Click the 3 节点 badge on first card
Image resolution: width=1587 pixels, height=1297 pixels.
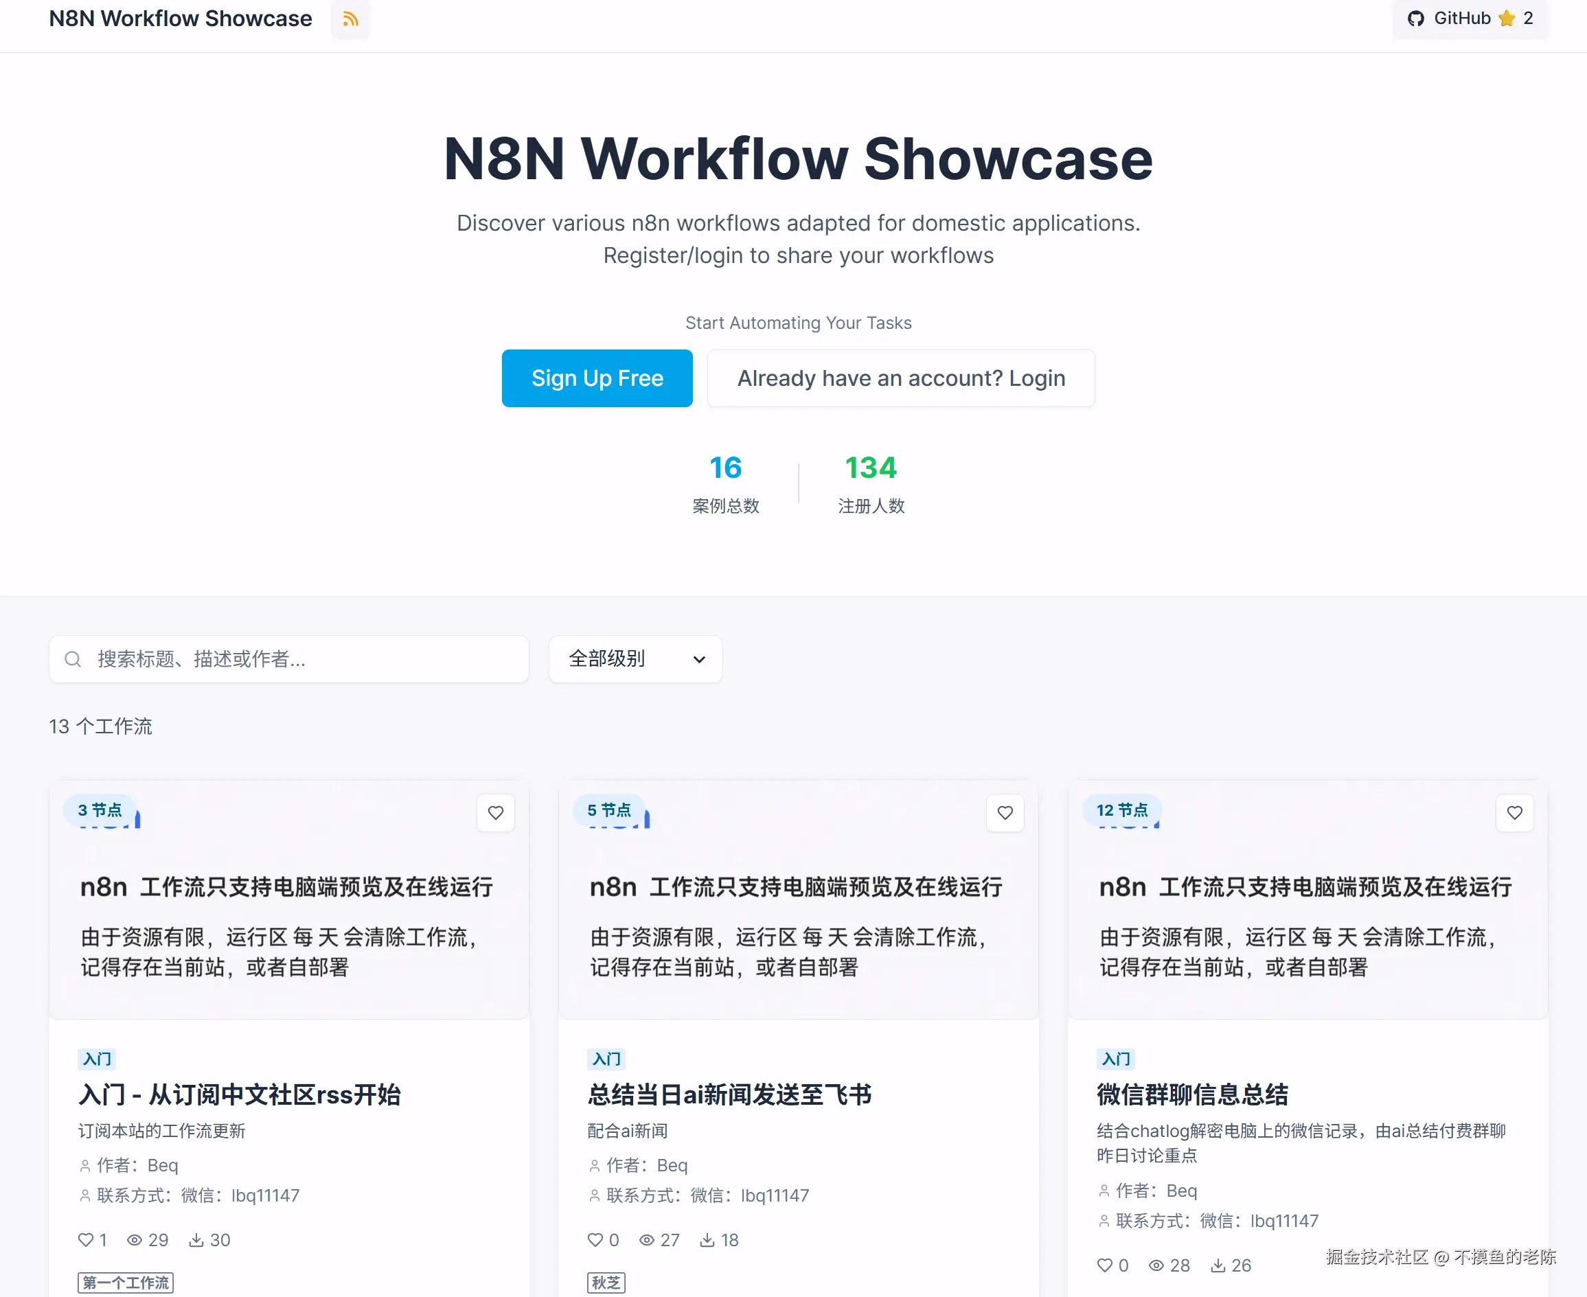click(x=100, y=810)
